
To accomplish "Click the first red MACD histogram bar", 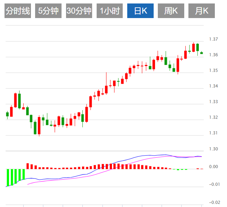I will (27, 166).
